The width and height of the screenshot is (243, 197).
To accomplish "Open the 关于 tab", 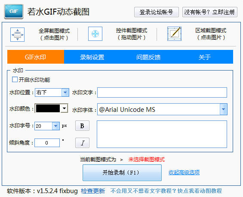I will (x=205, y=57).
